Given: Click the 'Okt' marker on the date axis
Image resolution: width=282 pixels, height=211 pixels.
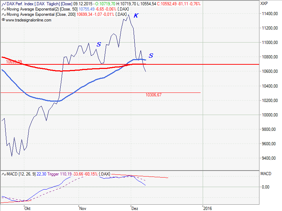Looking at the screenshot, I should pos(28,208).
